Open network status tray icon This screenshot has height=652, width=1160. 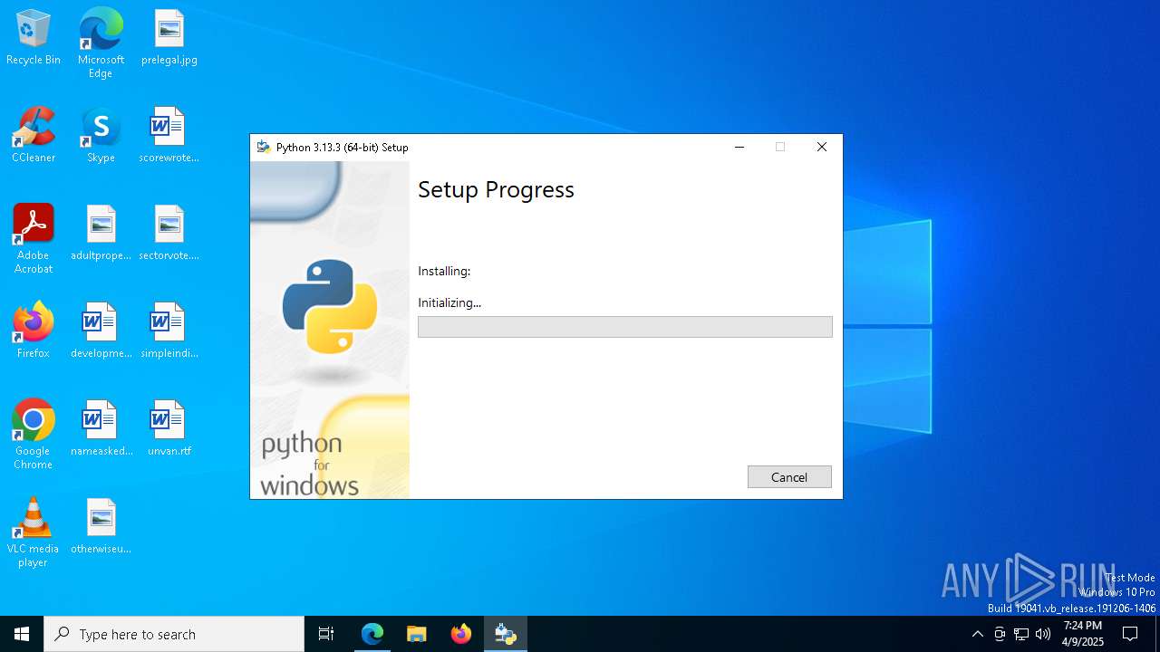[1021, 634]
